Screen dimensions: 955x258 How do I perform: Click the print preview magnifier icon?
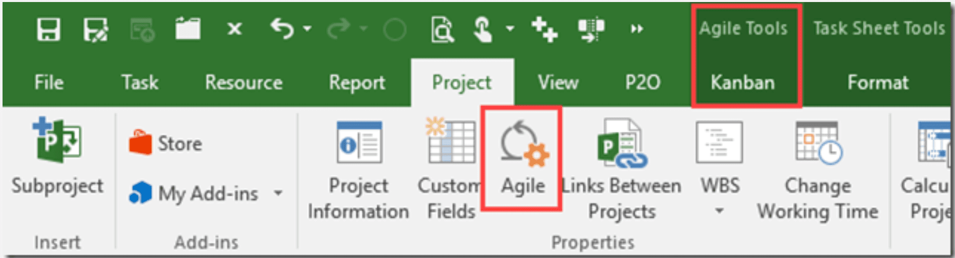442,29
